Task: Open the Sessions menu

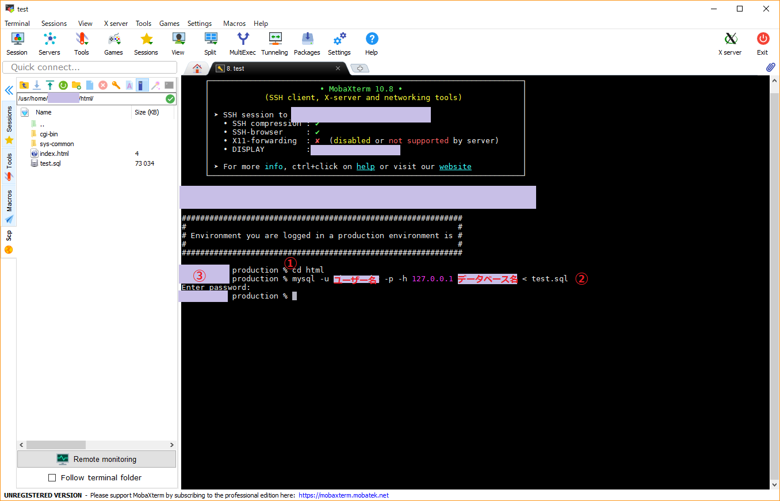Action: click(x=54, y=24)
